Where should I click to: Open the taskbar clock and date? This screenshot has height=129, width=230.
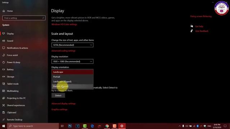click(217, 126)
